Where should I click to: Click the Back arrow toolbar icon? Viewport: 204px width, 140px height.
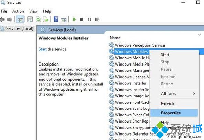[2, 20]
